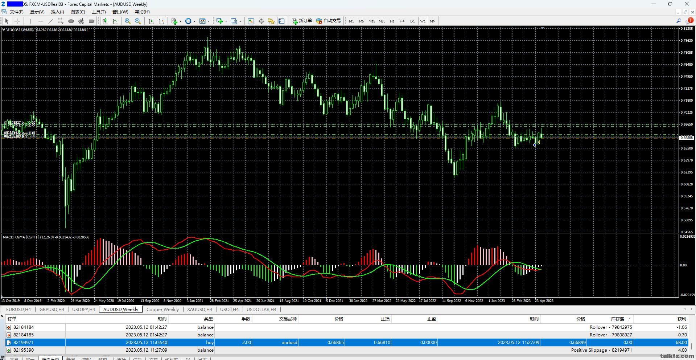This screenshot has width=696, height=360.
Task: Open the Data Window crosshair icon
Action: click(261, 21)
